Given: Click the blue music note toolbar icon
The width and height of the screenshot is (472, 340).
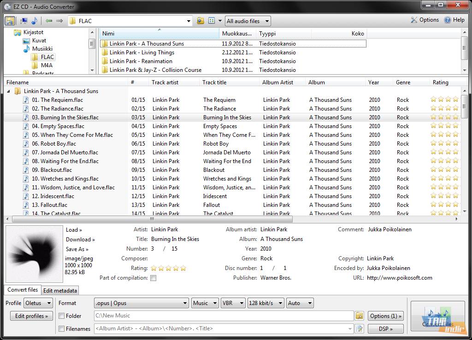Looking at the screenshot, I should pos(34,21).
